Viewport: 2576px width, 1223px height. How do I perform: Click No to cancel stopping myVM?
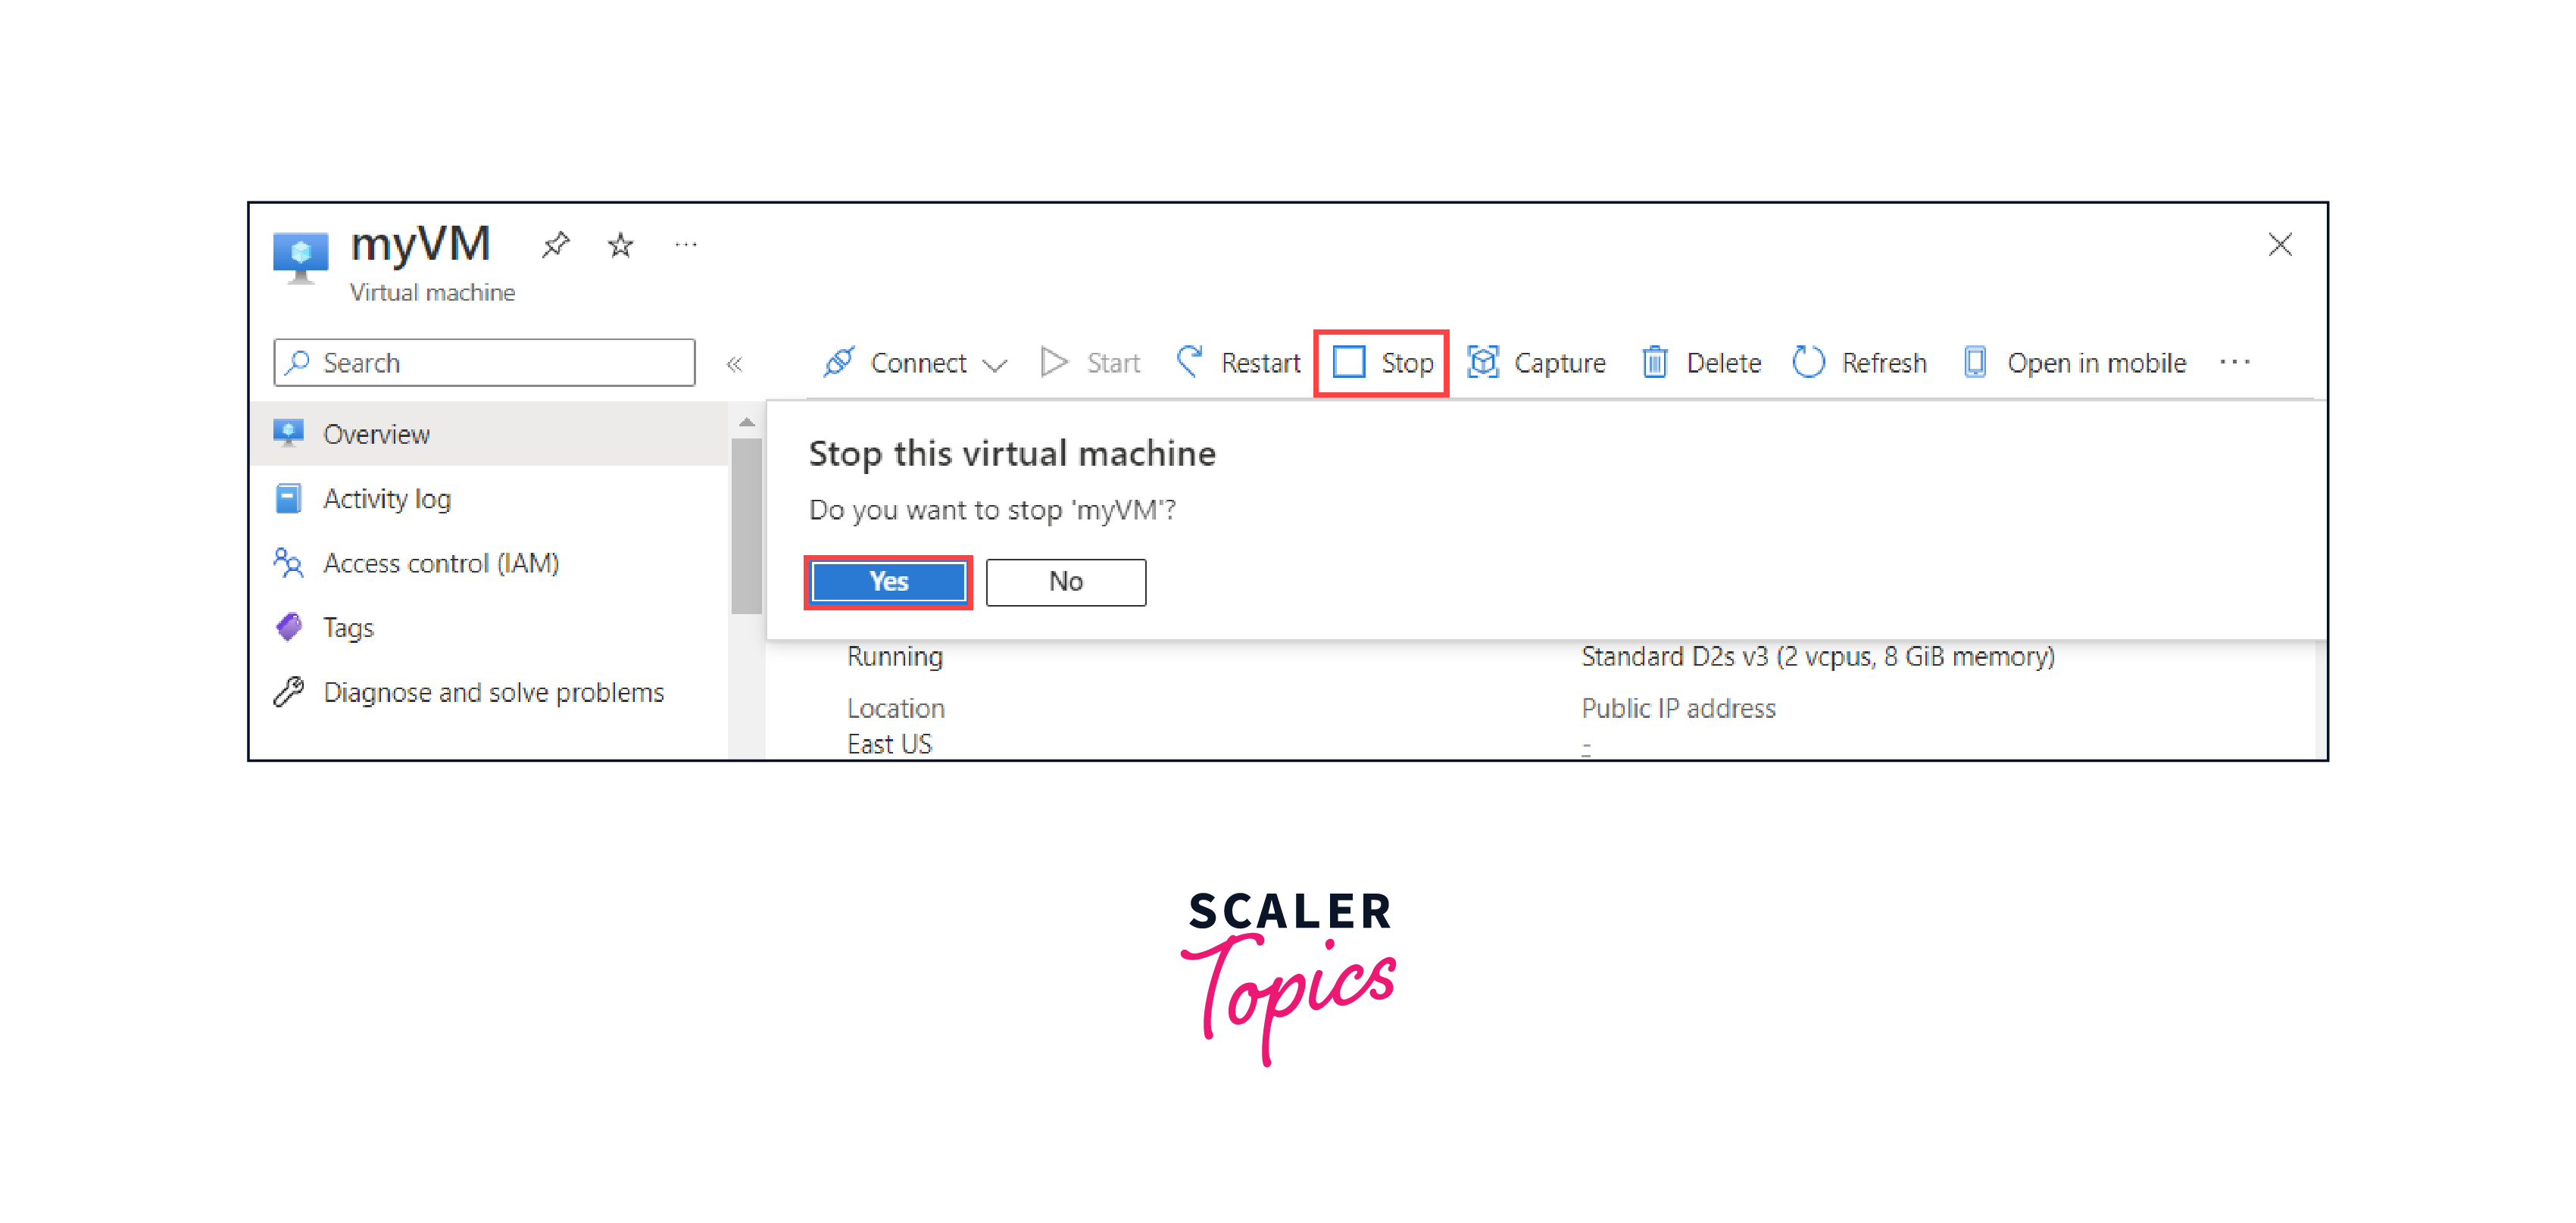pyautogui.click(x=1066, y=581)
